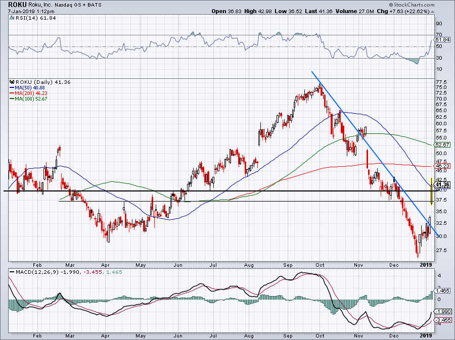Click the 65.0 label on the price axis
Image resolution: width=455 pixels, height=340 pixels.
441,111
